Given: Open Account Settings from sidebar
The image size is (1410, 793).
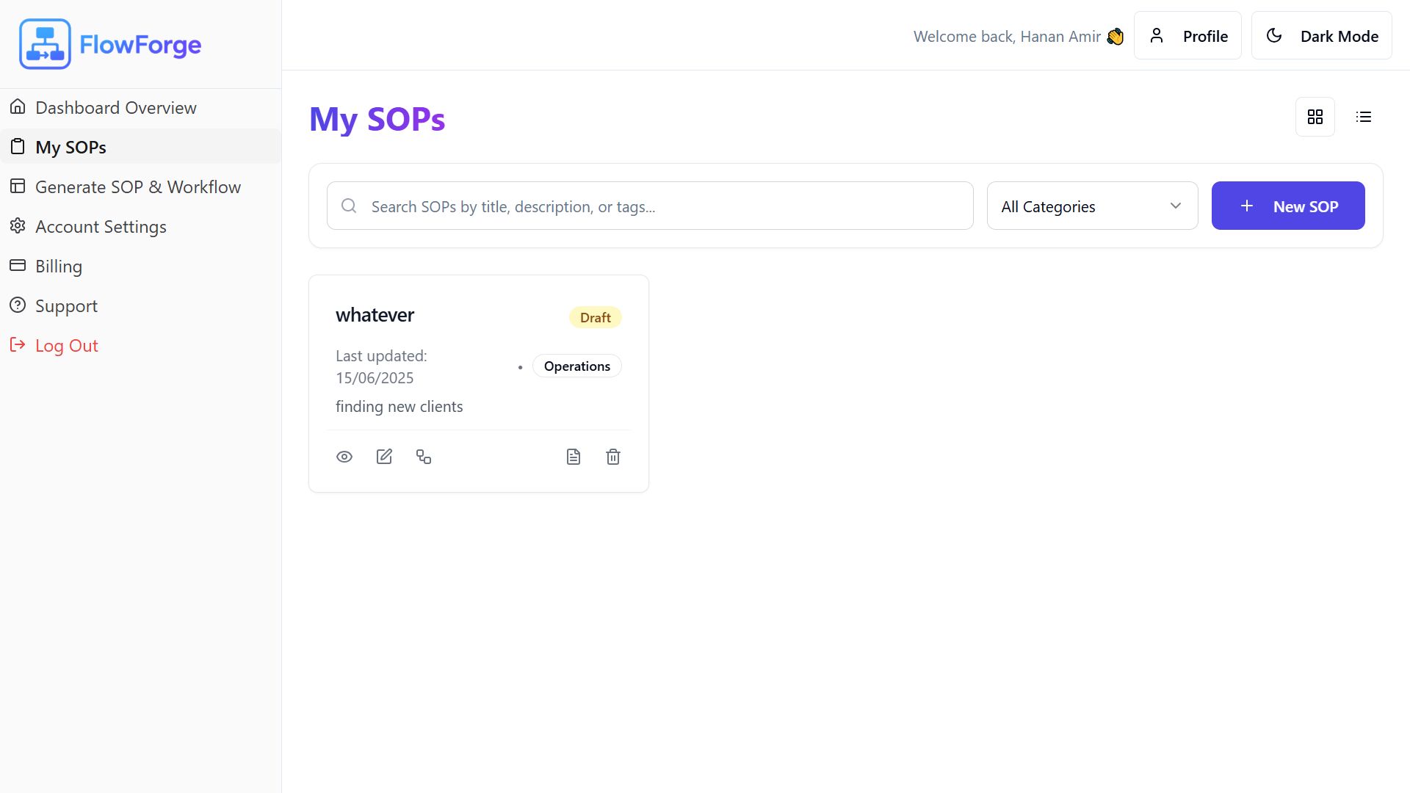Looking at the screenshot, I should (101, 227).
